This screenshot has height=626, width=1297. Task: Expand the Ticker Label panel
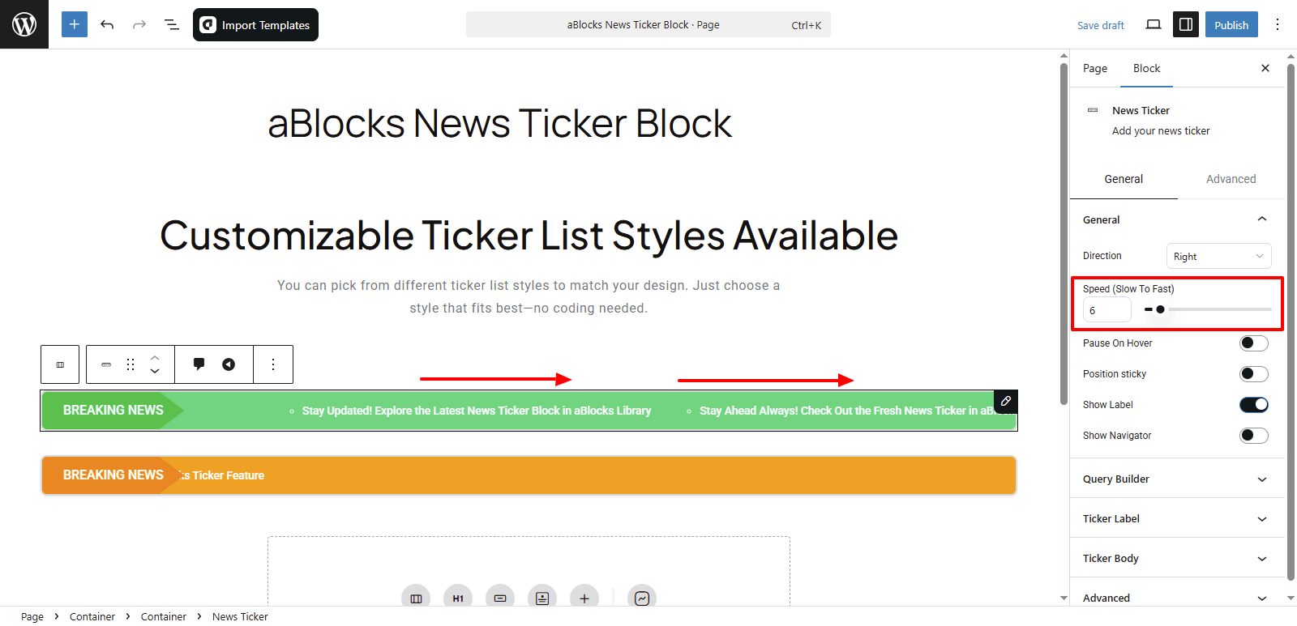(x=1177, y=518)
